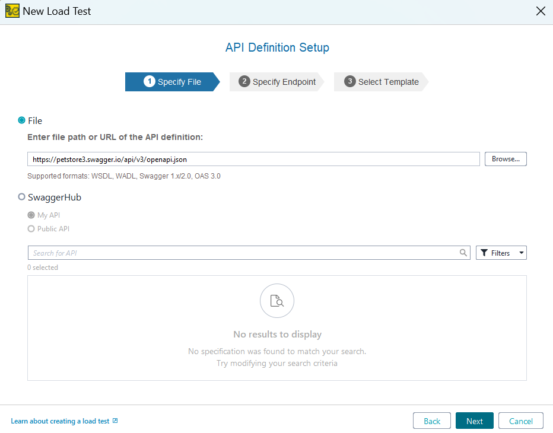
Task: Click the Browse button for the API definition
Action: pos(506,158)
